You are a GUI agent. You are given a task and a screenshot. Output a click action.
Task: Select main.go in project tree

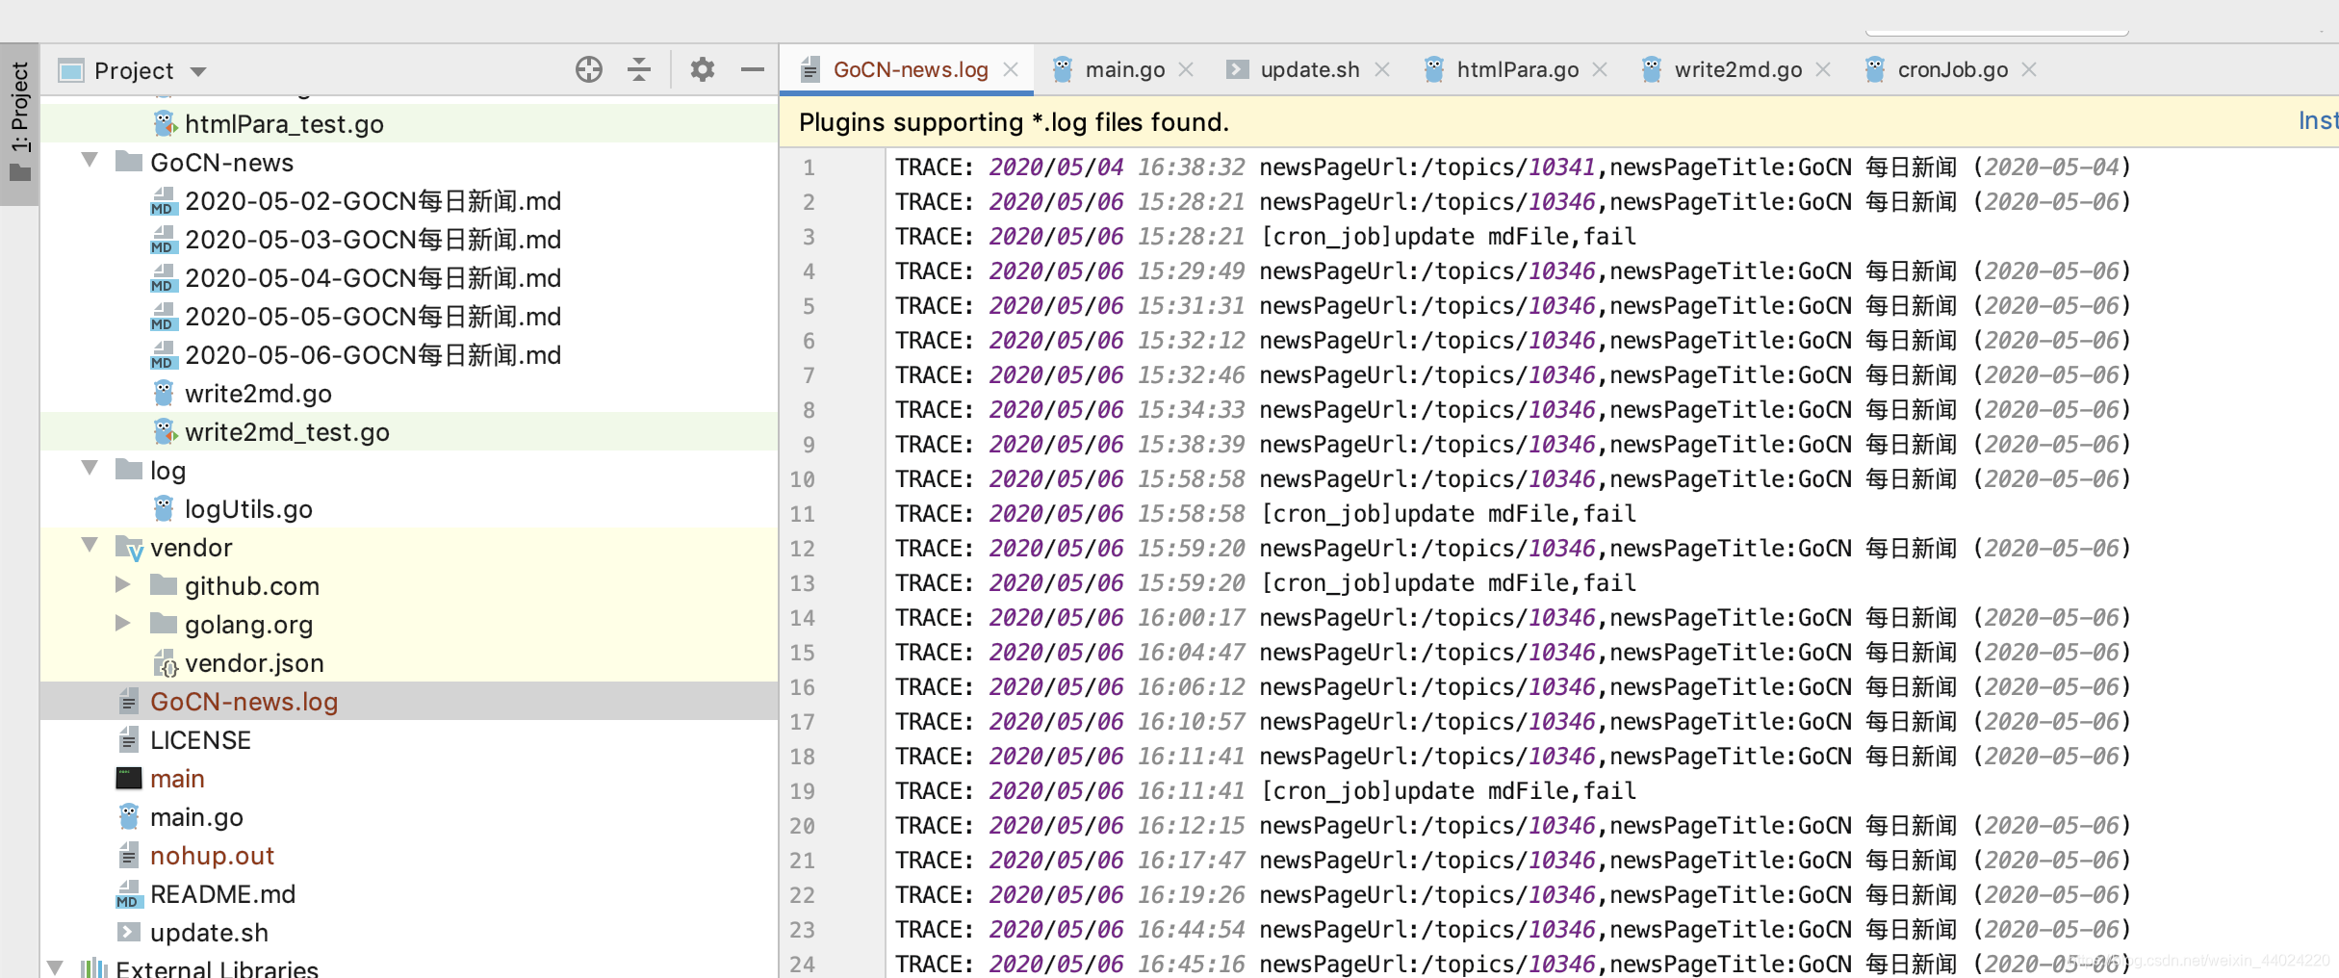pos(408,816)
